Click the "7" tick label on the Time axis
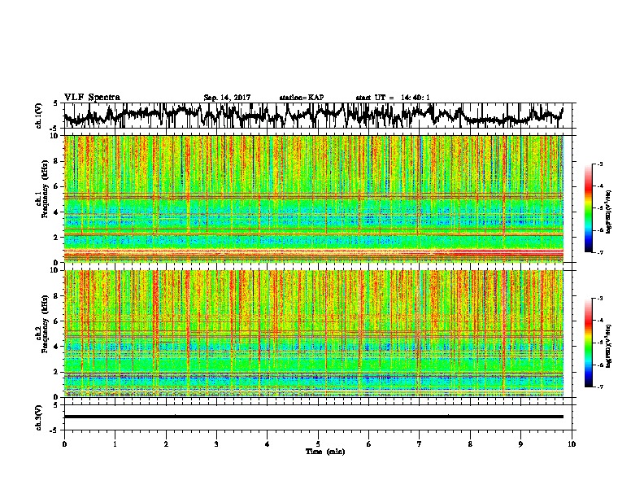Image resolution: width=644 pixels, height=498 pixels. point(420,444)
